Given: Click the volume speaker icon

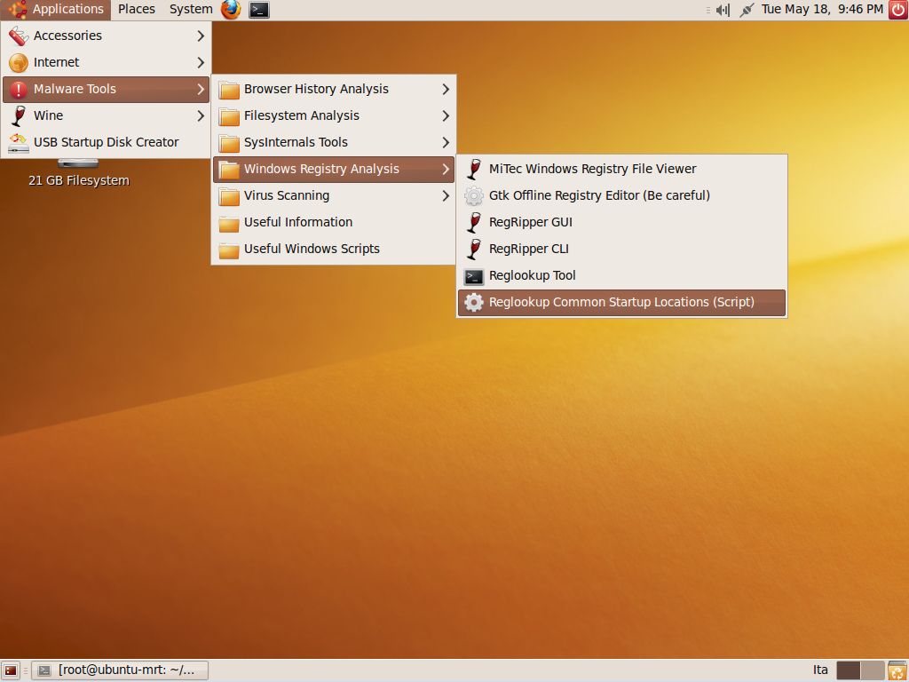Looking at the screenshot, I should coord(723,10).
